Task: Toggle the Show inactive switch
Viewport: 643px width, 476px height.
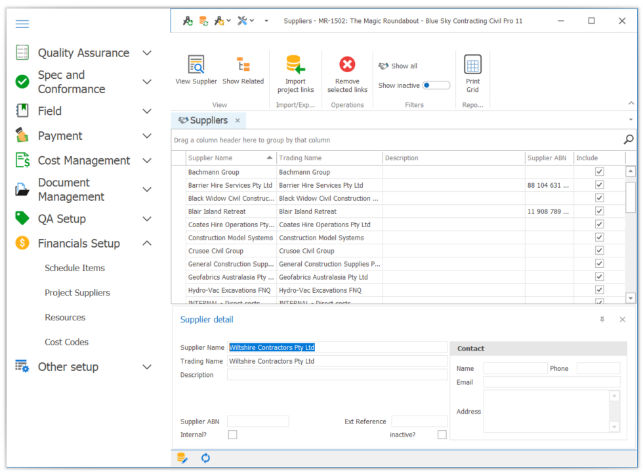Action: [436, 85]
